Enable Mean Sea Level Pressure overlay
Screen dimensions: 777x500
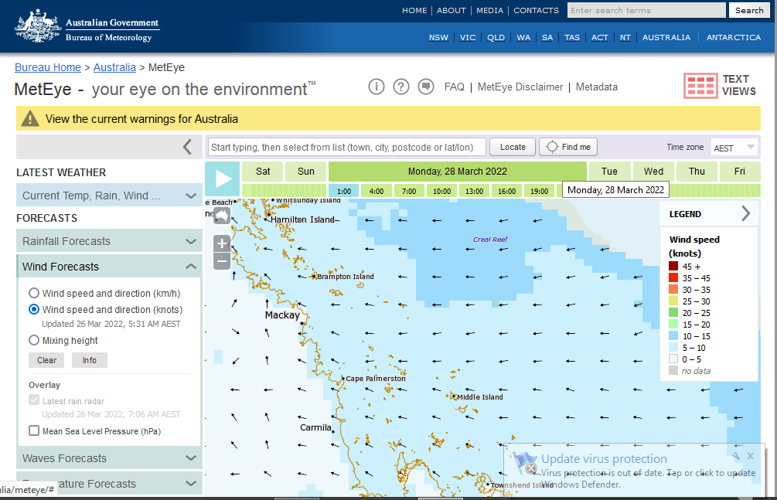(x=34, y=431)
